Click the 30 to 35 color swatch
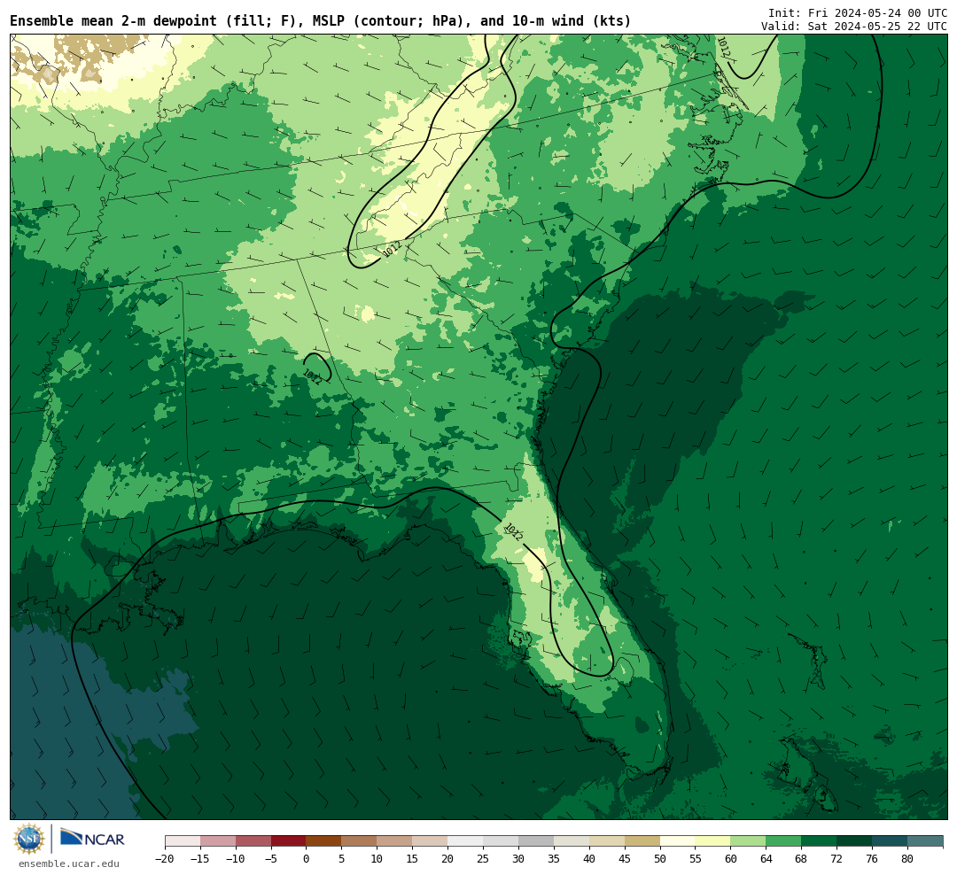 536,840
